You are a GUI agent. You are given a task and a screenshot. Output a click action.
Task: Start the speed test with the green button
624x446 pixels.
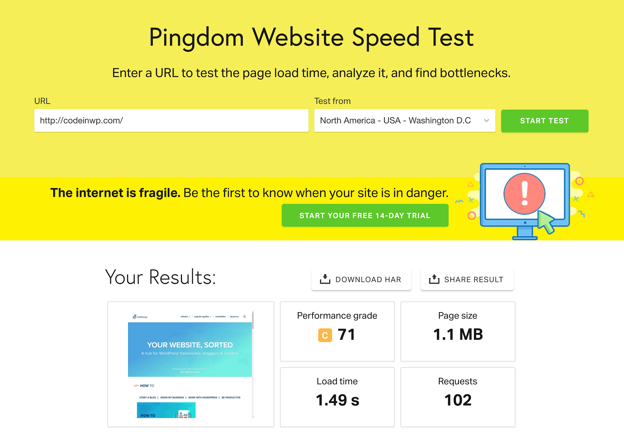click(544, 121)
